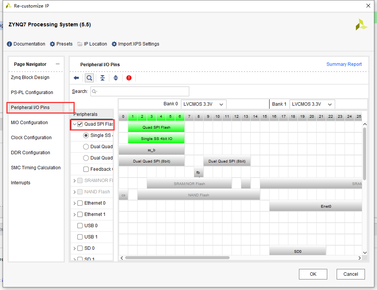
Task: Expand Ethernet 0 tree node
Action: 75,203
